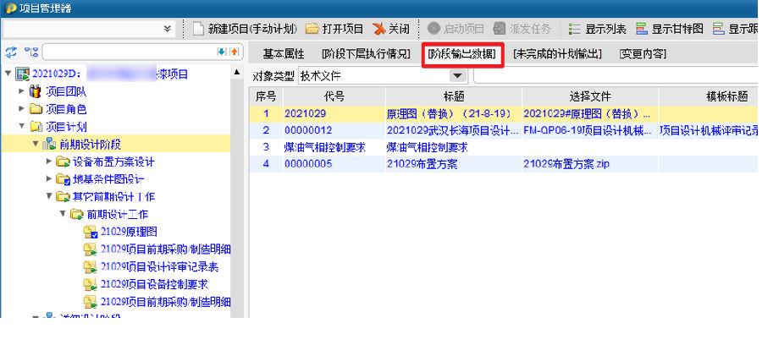Image resolution: width=762 pixels, height=345 pixels.
Task: Click the blue search-down arrow icon
Action: pos(221,52)
